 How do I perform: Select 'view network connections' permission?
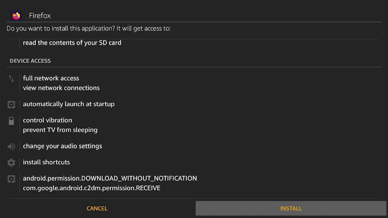click(61, 88)
